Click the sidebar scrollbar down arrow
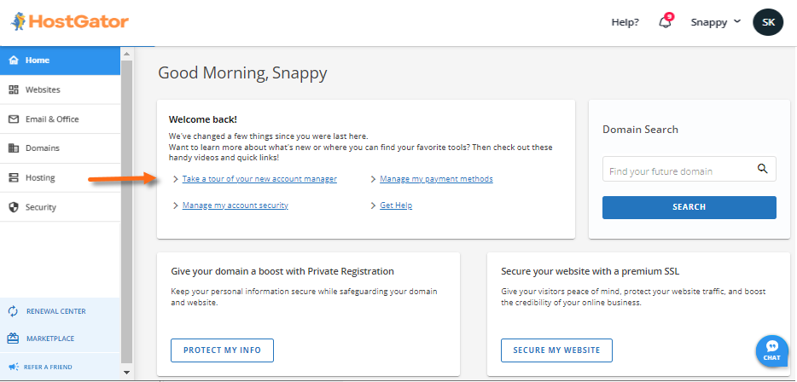The width and height of the screenshot is (797, 382). [126, 373]
